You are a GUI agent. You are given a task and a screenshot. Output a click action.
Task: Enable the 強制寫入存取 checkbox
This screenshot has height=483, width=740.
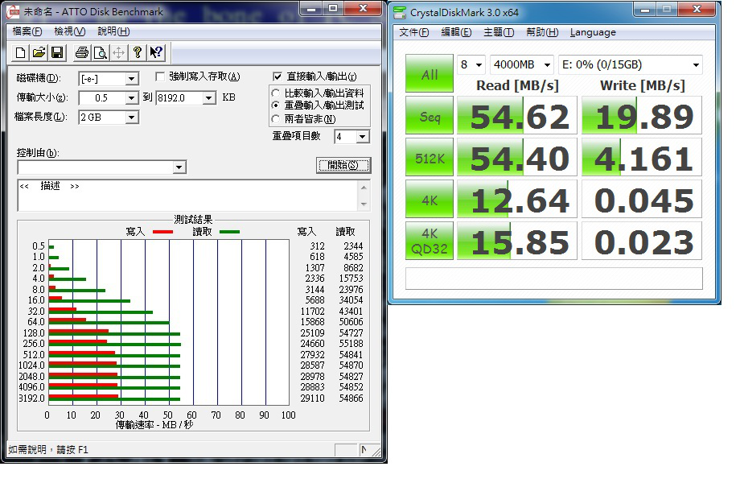[160, 76]
